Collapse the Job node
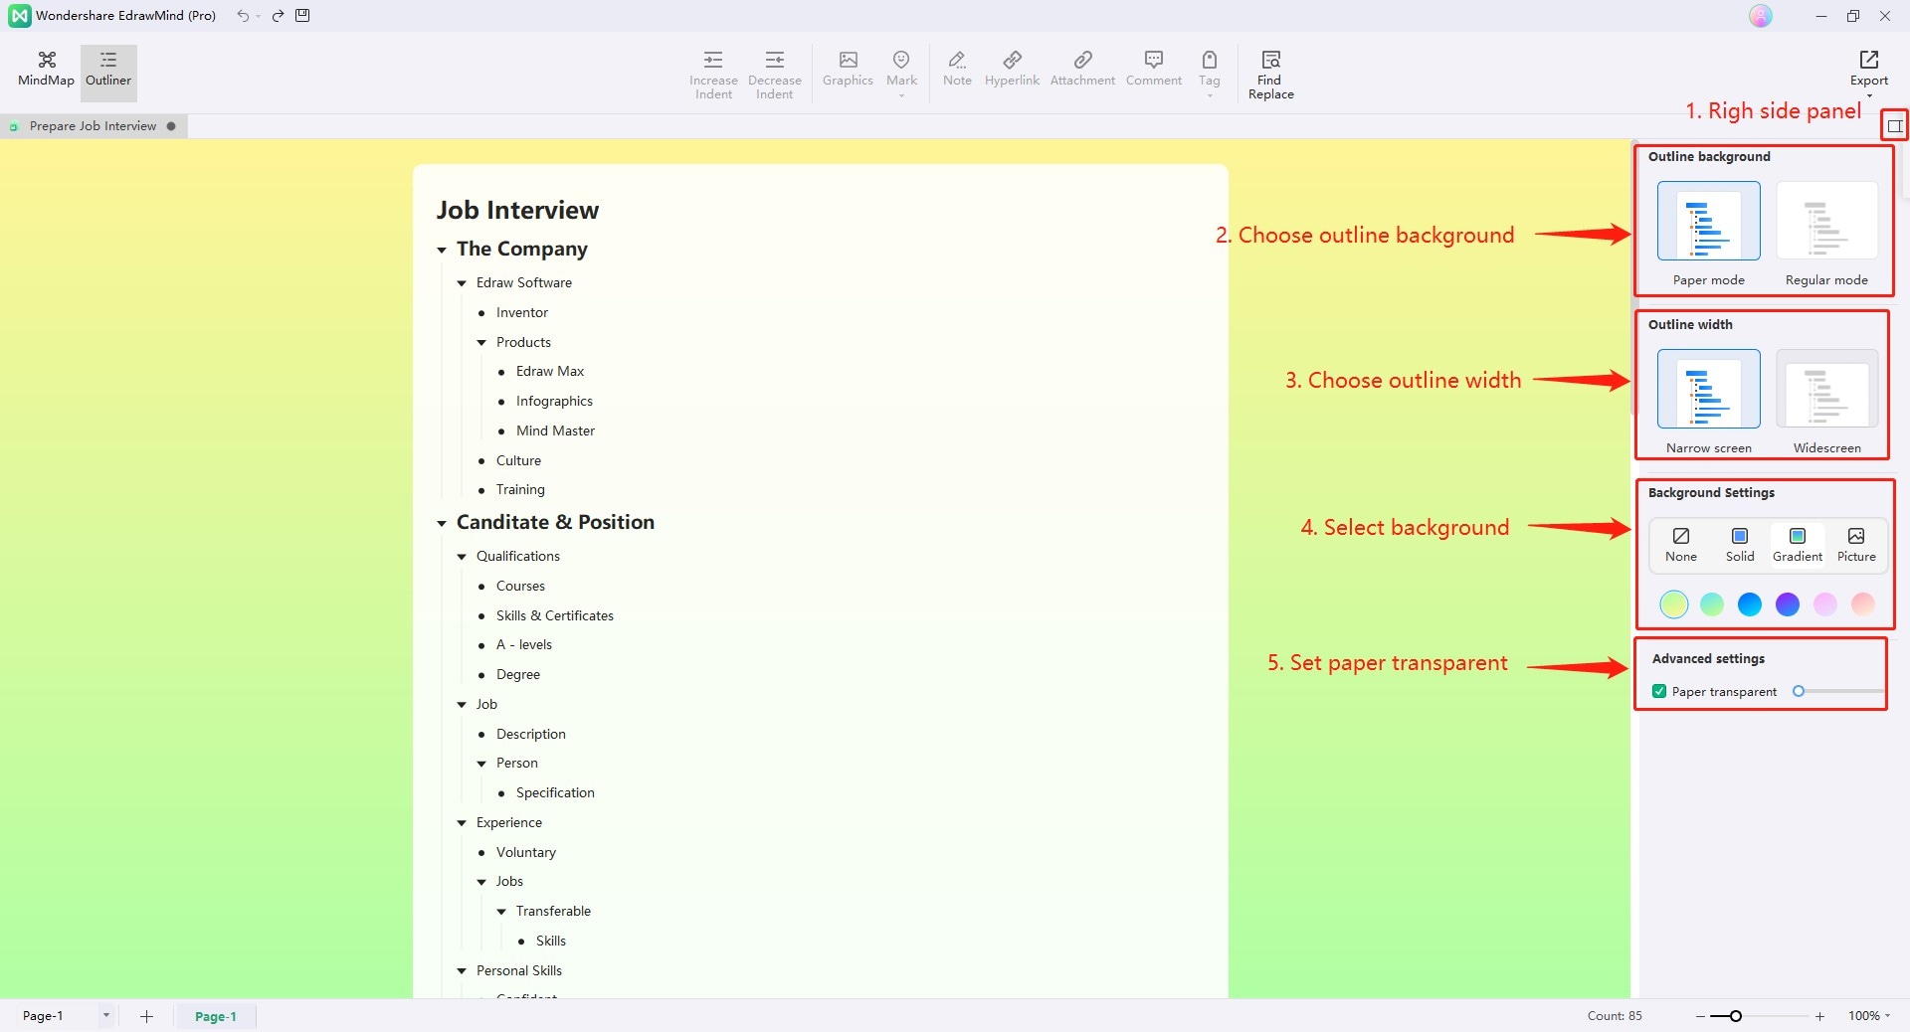 point(462,705)
